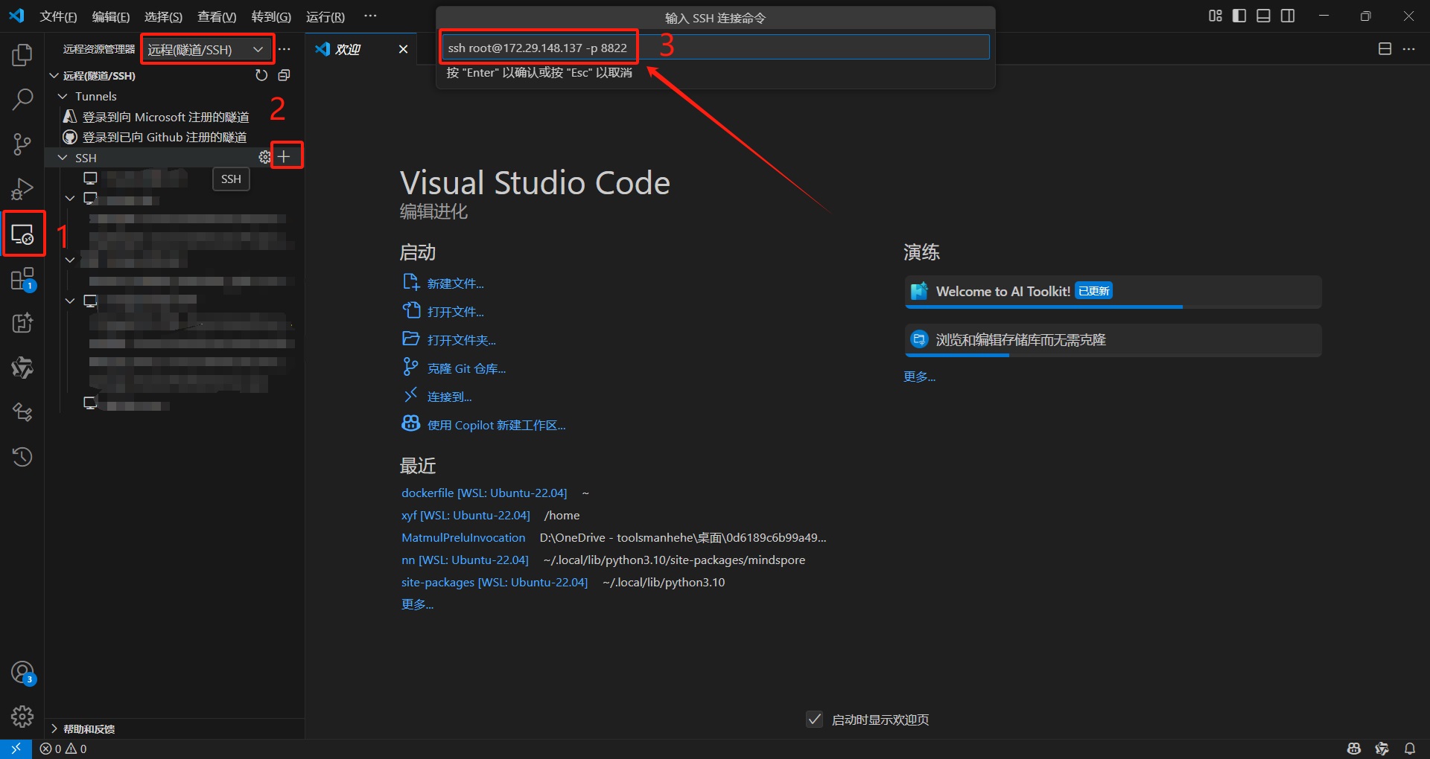
Task: Click Clone Git Repository link
Action: (x=466, y=368)
